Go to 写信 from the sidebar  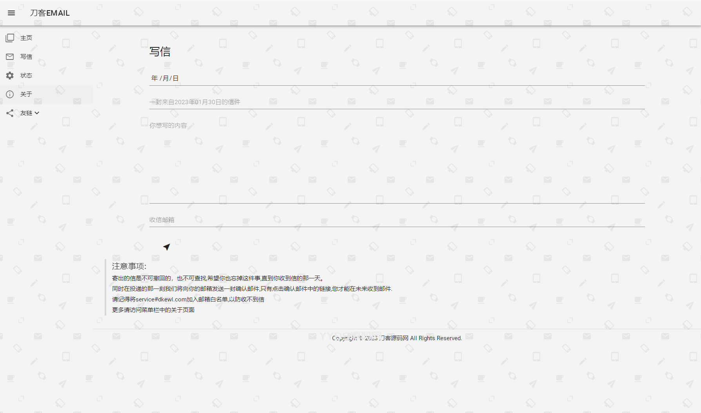26,56
